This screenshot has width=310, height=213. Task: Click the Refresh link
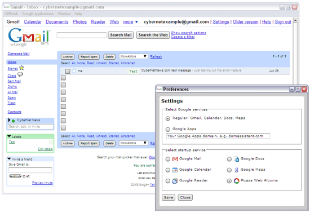pos(156,57)
